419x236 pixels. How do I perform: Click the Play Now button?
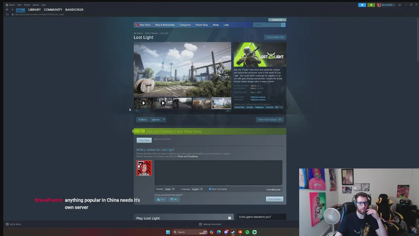click(144, 140)
